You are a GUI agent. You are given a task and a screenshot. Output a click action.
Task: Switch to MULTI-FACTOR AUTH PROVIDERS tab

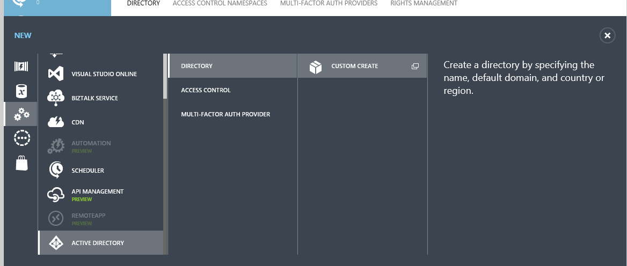(329, 3)
